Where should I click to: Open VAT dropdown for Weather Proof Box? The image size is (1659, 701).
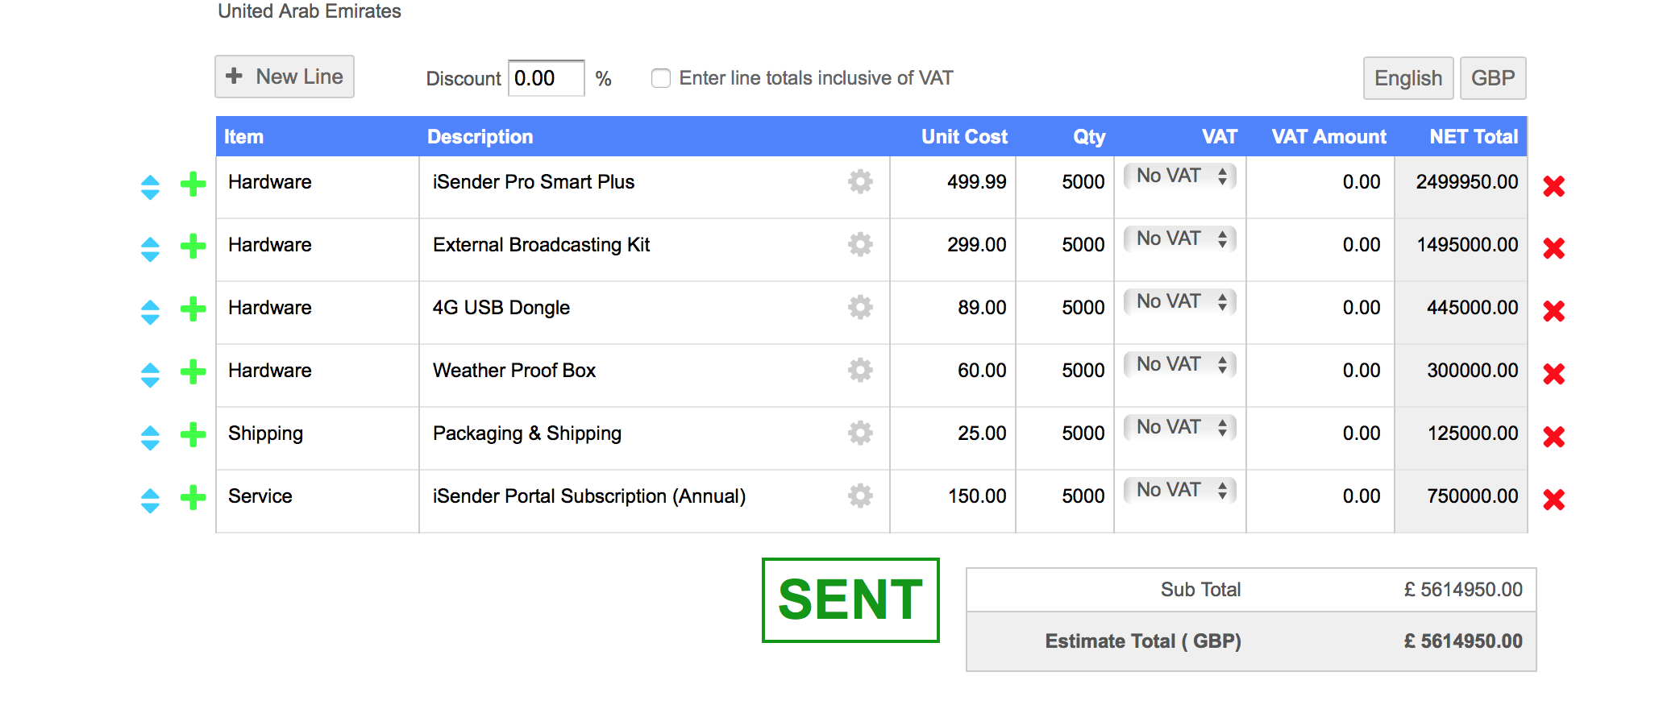[1180, 364]
